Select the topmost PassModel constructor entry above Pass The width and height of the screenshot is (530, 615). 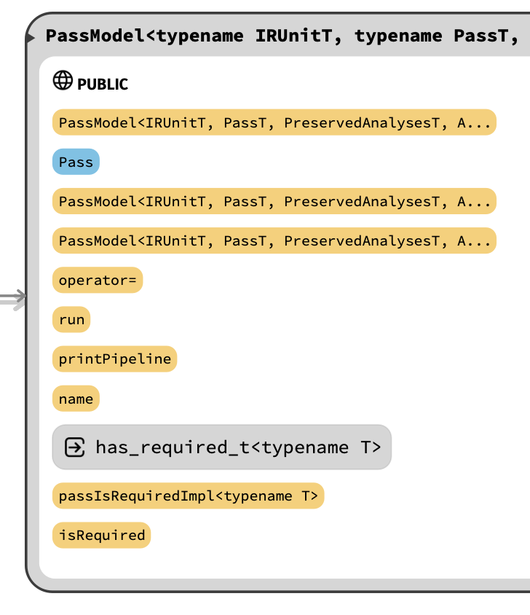274,122
